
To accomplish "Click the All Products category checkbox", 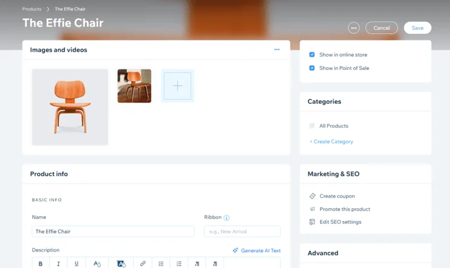I will coord(311,126).
